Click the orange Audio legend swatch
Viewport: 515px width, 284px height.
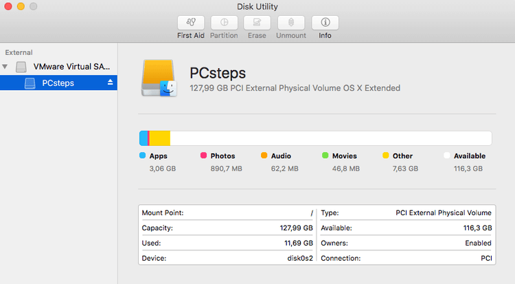pyautogui.click(x=264, y=156)
